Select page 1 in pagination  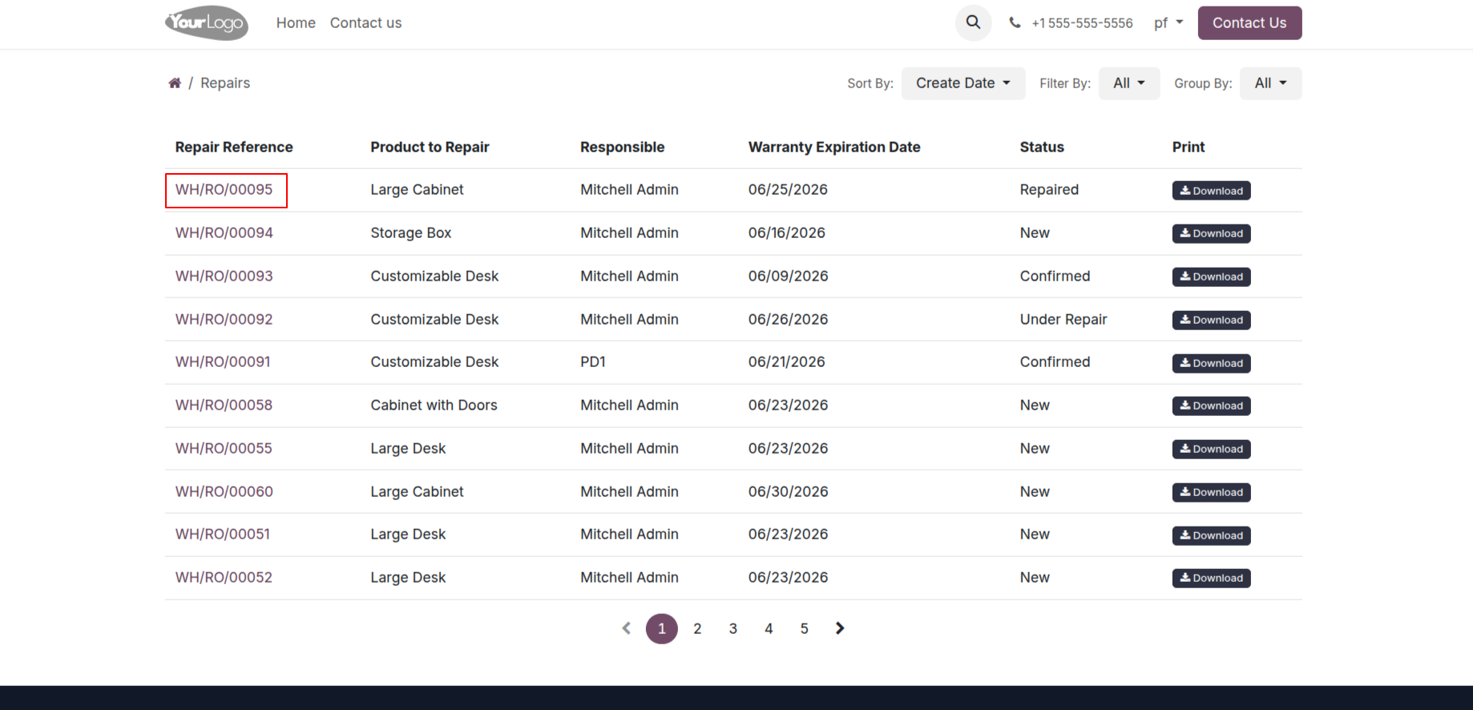coord(662,628)
